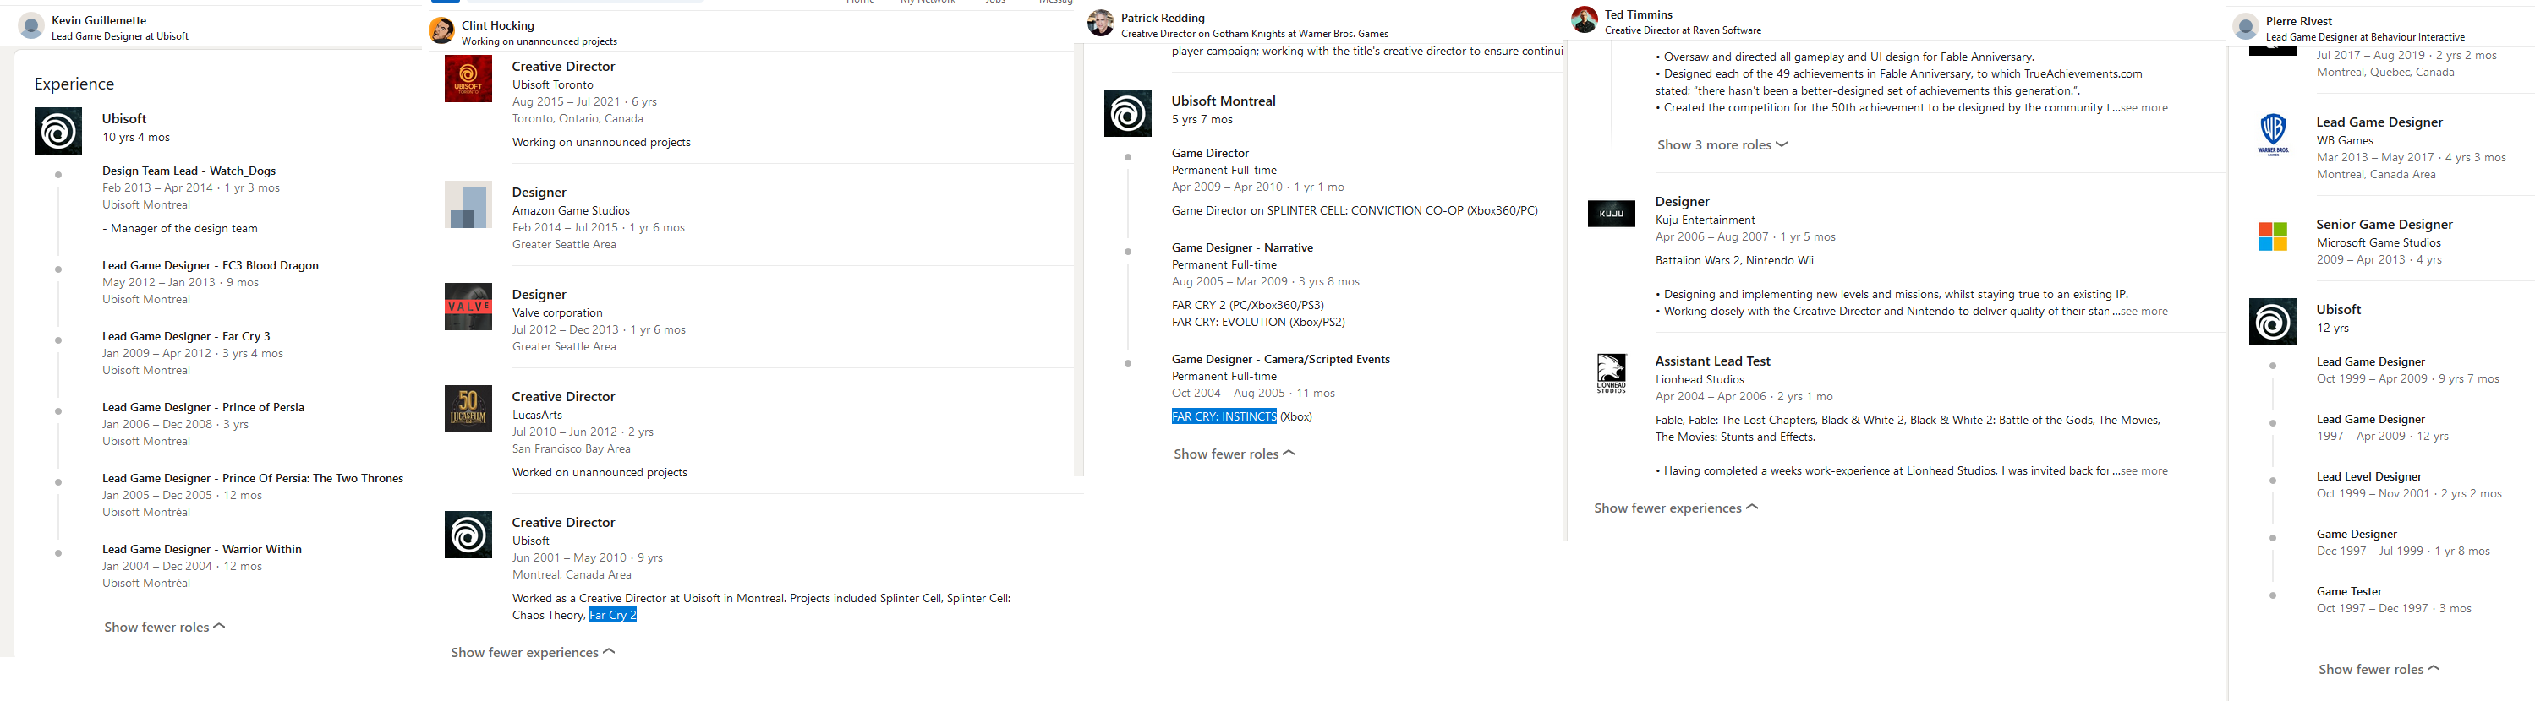Select Assistant Lead Test role
The width and height of the screenshot is (2535, 701).
tap(1713, 361)
